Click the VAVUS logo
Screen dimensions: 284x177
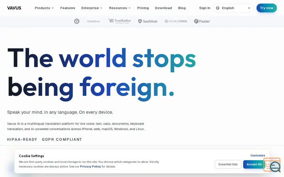pyautogui.click(x=14, y=8)
